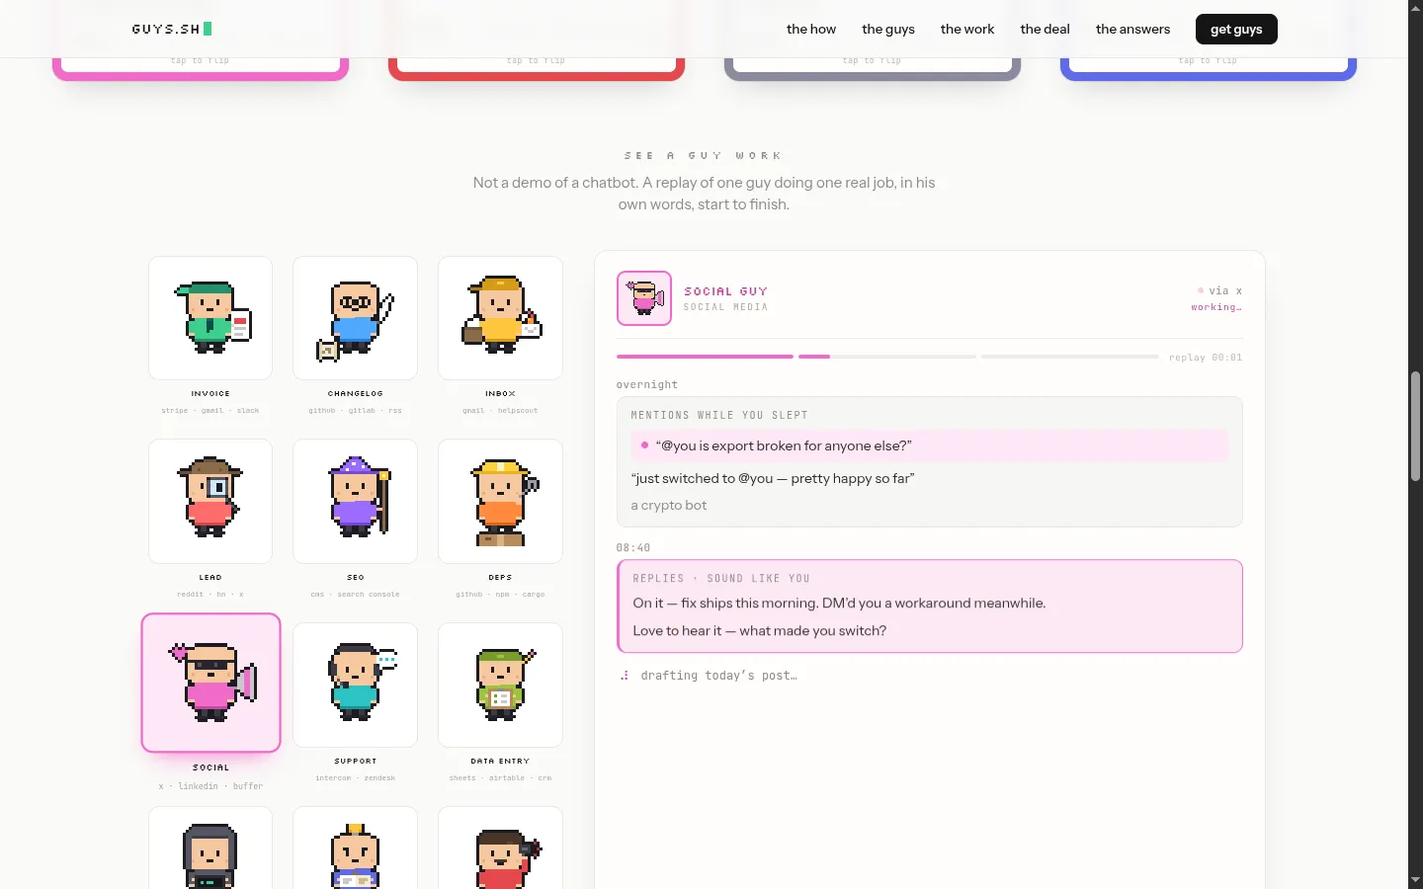
Task: Select the Changelog guy card
Action: point(355,318)
